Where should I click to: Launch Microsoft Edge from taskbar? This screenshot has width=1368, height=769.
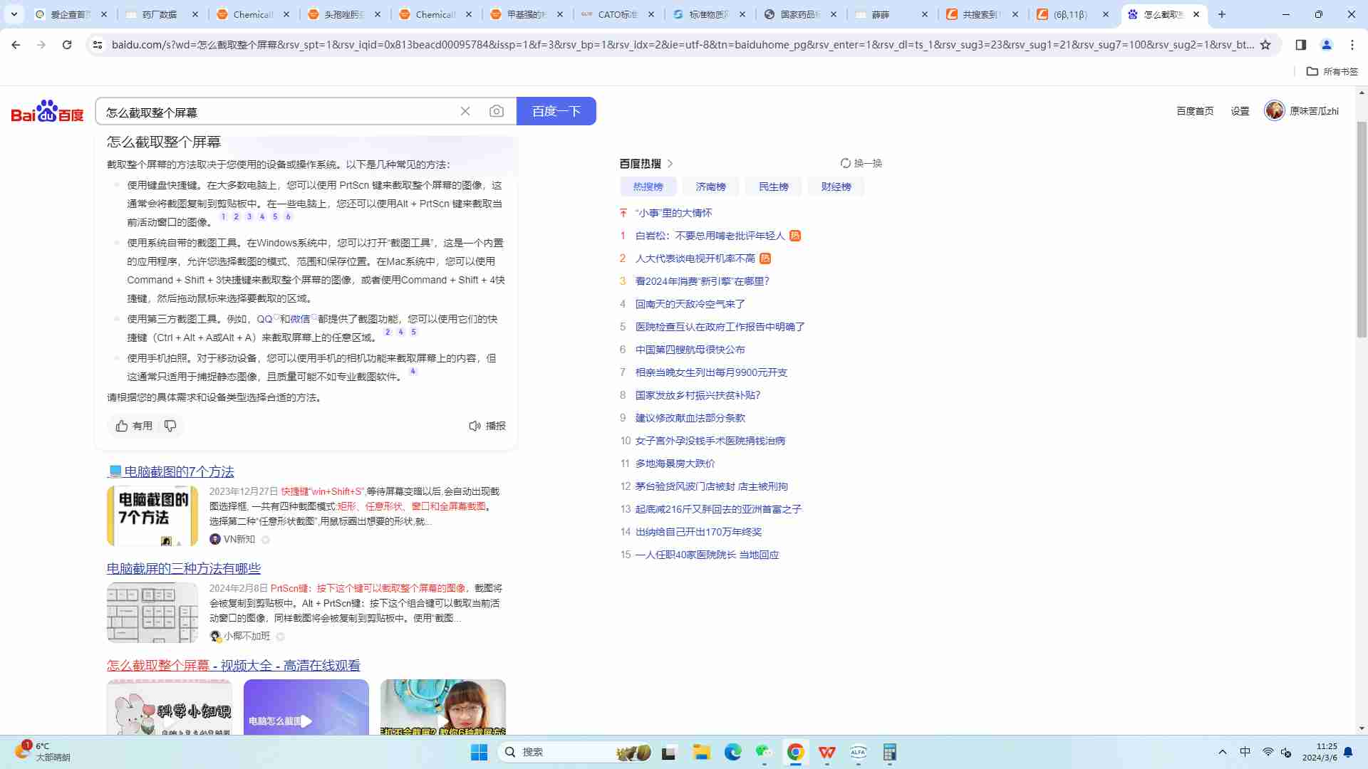pyautogui.click(x=732, y=753)
